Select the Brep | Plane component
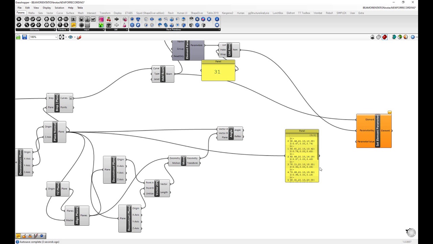This screenshot has height=244, width=433. click(x=60, y=103)
